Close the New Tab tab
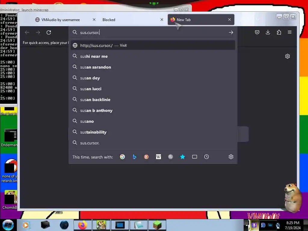 [x=229, y=20]
